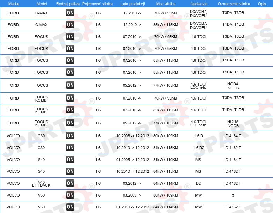Click the Opis column header
Viewport: 273px width, 213px height.
[x=262, y=4]
